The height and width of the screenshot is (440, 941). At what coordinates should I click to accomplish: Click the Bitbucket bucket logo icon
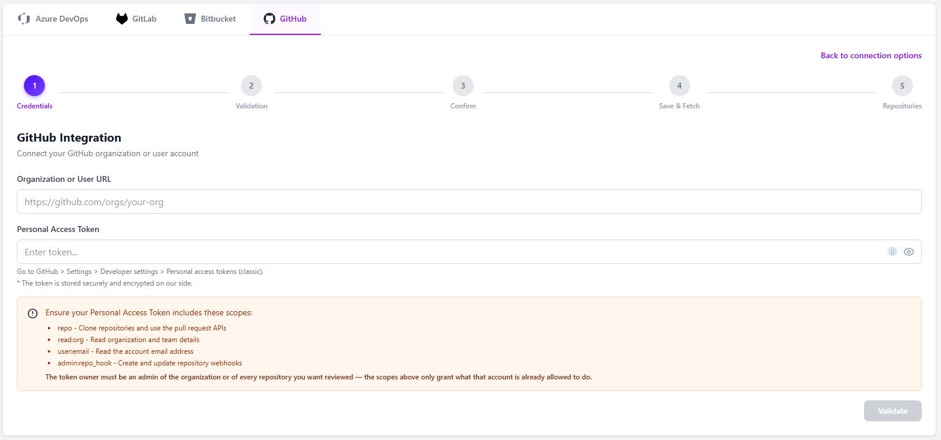[190, 19]
